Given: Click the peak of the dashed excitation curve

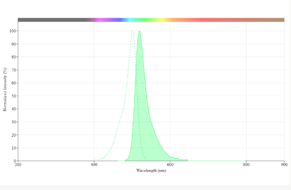Looking at the screenshot, I should click(x=132, y=31).
